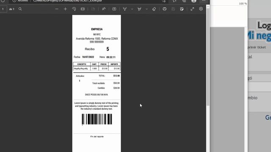Zoom in with the plus icon

(x=65, y=9)
